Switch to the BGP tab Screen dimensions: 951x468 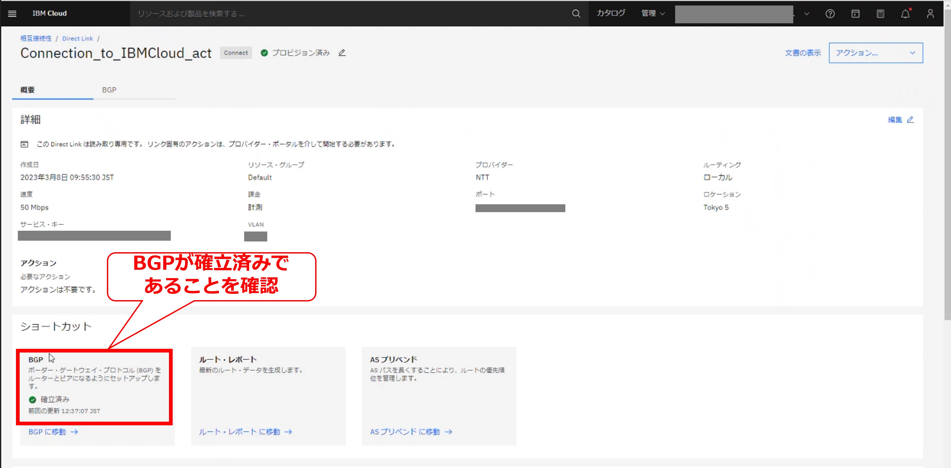tap(109, 90)
